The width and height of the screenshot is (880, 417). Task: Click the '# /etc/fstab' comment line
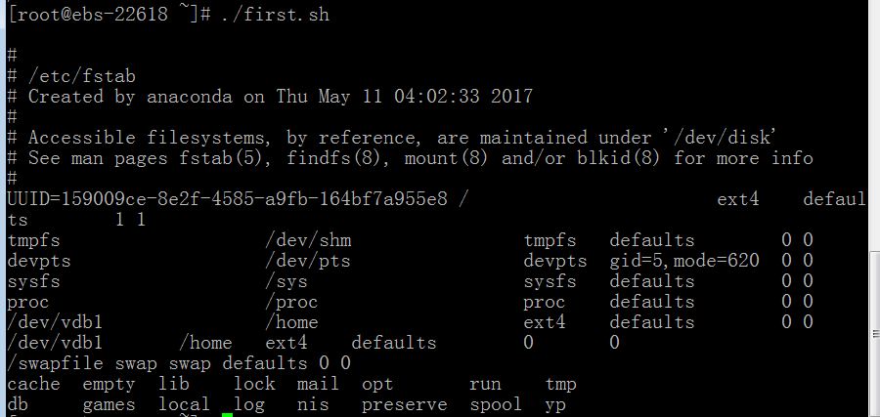point(71,75)
